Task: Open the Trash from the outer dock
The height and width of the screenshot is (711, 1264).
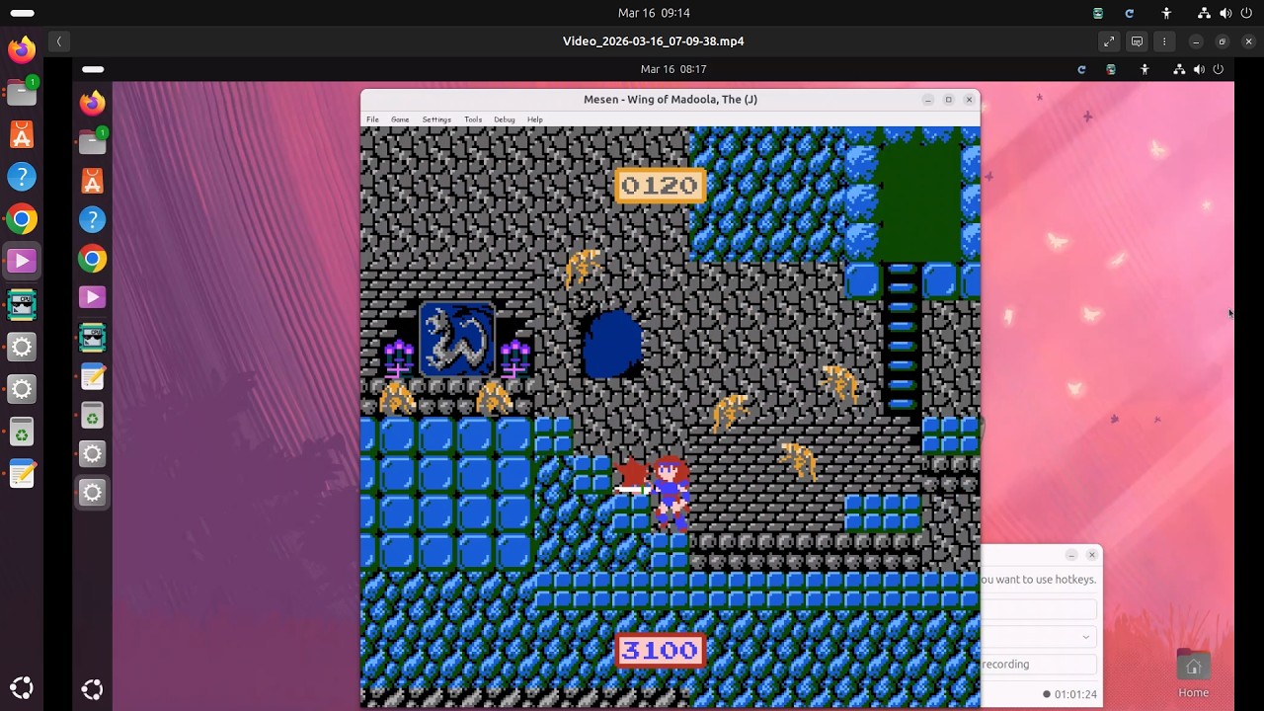Action: click(22, 432)
